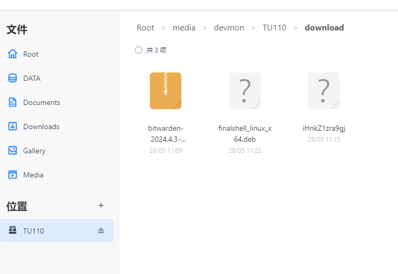Click the Media film icon
The image size is (398, 274).
tap(13, 175)
